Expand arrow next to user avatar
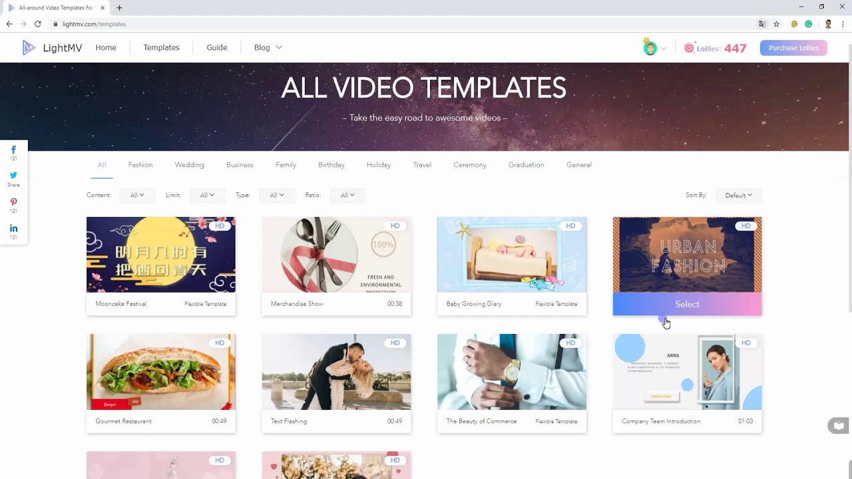 (x=664, y=49)
